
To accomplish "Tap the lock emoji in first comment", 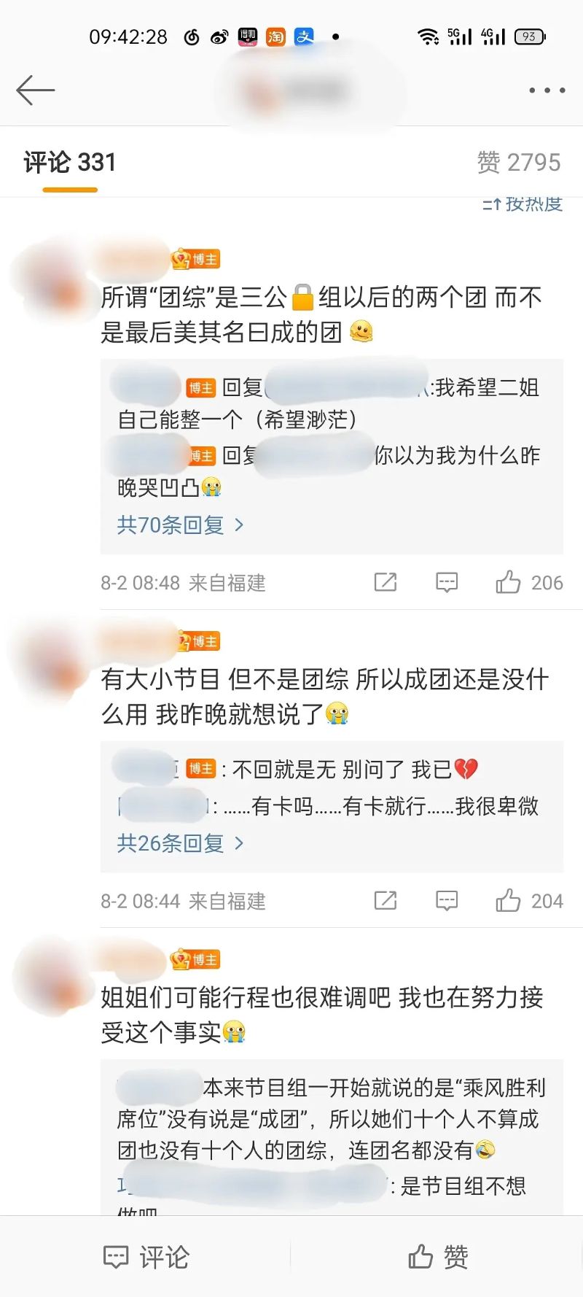I will pos(302,298).
